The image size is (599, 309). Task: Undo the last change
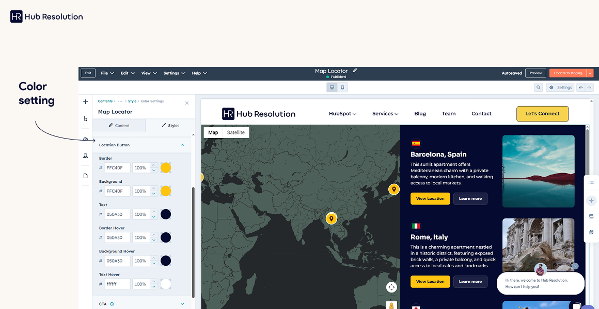[580, 88]
